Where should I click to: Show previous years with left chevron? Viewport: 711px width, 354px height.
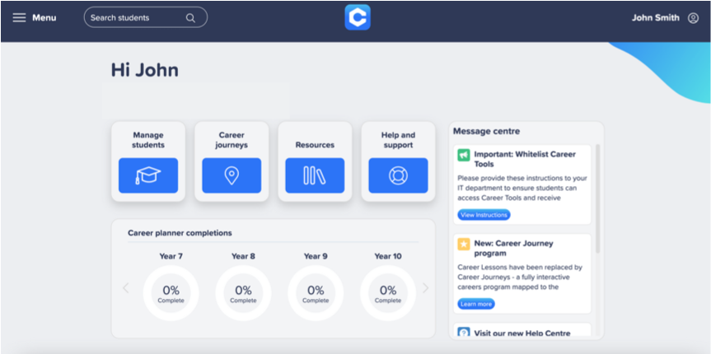pos(126,288)
